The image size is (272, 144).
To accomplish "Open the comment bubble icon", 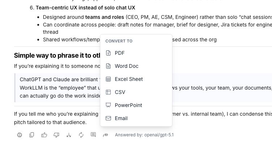I will point(93,135).
